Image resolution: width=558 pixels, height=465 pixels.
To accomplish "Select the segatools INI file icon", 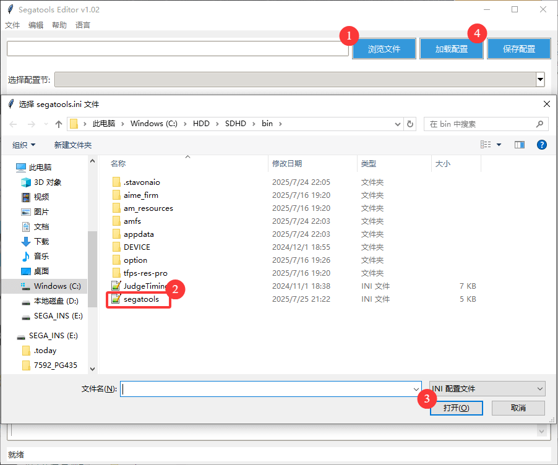I will 116,299.
